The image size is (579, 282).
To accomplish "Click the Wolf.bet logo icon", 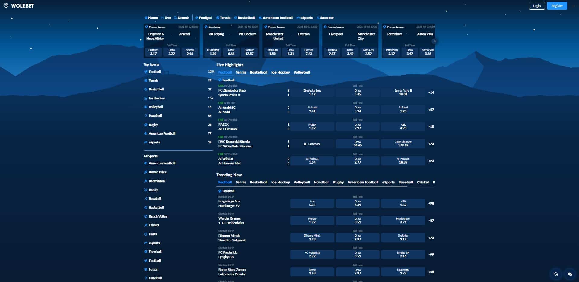I will [6, 5].
